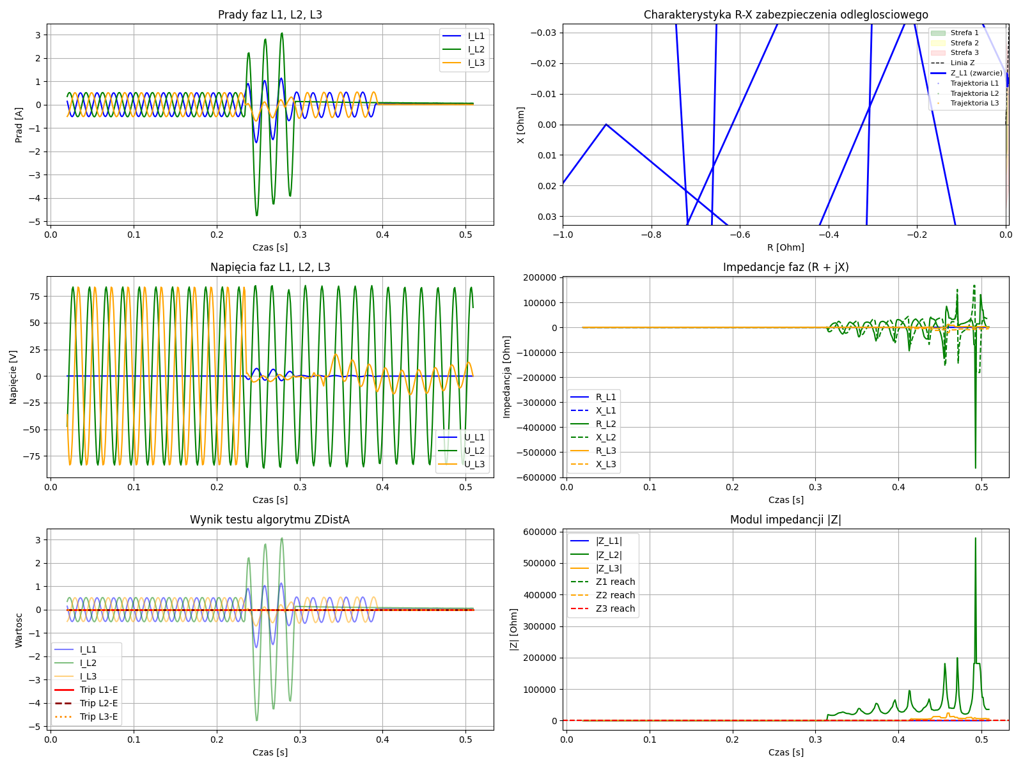This screenshot has width=1023, height=767.
Task: Select the U_L3 legend entry in voltage plot
Action: [x=474, y=464]
